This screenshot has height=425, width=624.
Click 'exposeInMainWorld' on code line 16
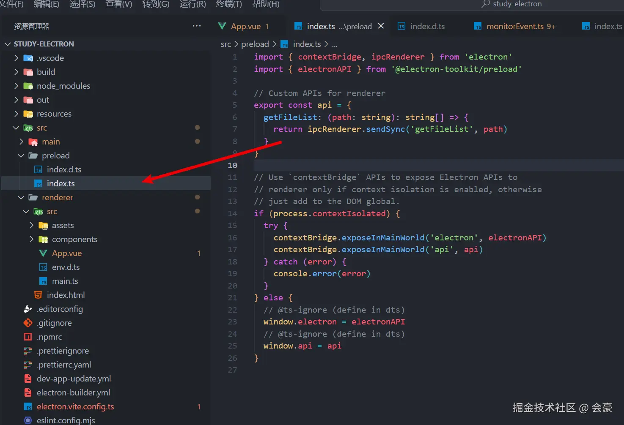383,237
